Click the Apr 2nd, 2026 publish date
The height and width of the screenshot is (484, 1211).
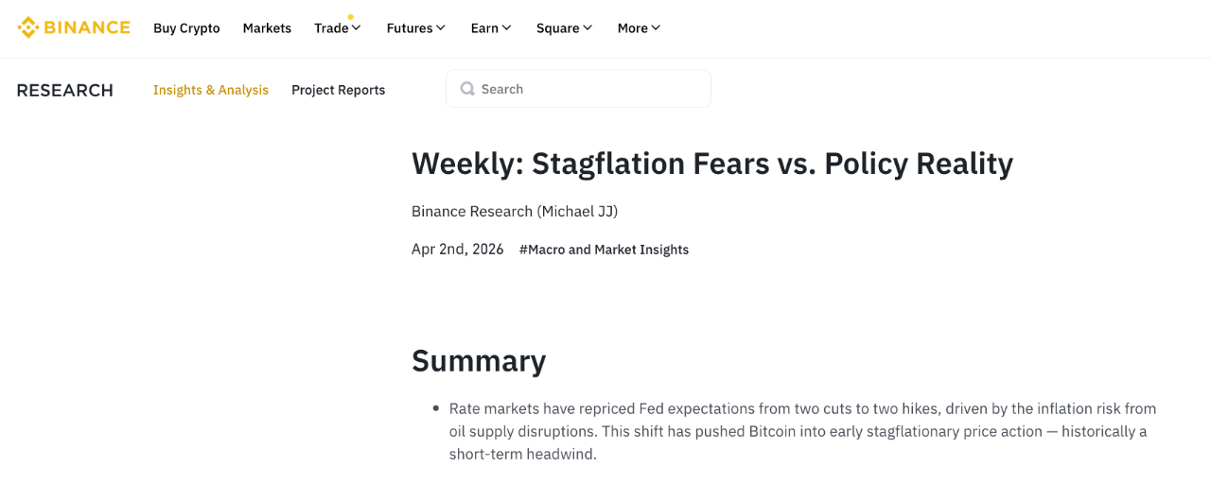coord(457,250)
